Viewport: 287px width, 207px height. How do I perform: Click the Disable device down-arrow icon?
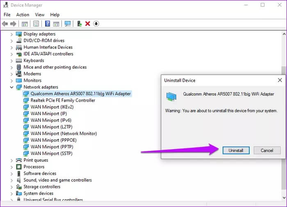pyautogui.click(x=96, y=24)
